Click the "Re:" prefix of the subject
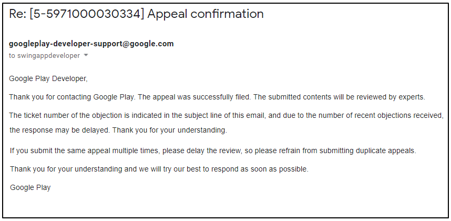Viewport: 451px width, 221px height. 18,14
